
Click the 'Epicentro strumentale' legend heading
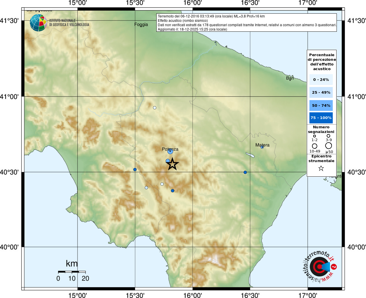pyautogui.click(x=321, y=159)
